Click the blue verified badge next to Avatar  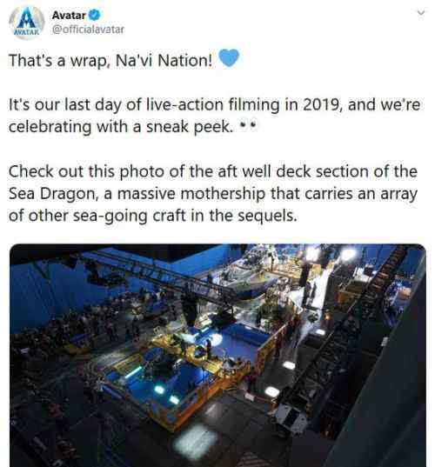[95, 15]
